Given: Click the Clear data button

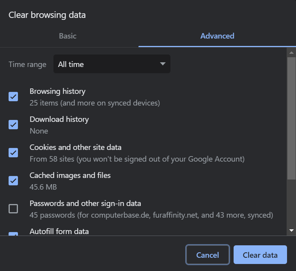Looking at the screenshot, I should point(260,255).
